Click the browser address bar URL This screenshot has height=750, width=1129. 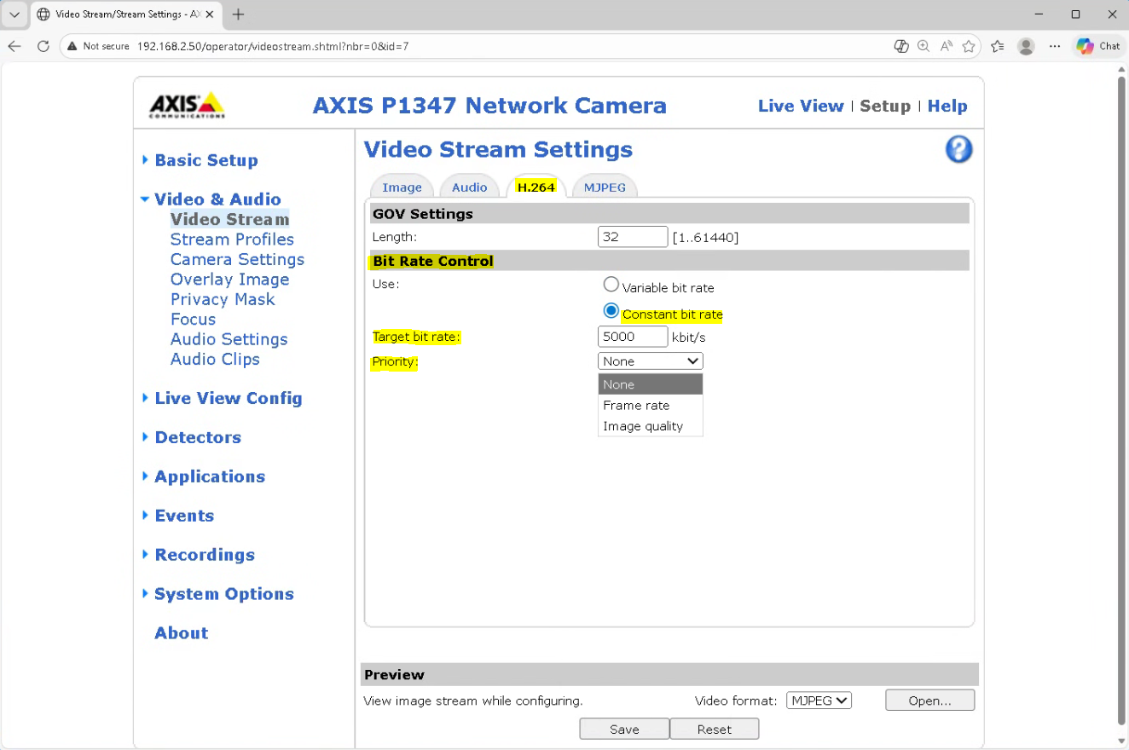click(x=273, y=46)
